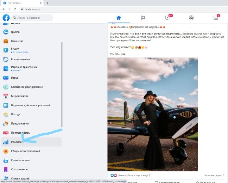228x183 pixels.
Task: Expand post text with Ещё link
Action: pos(123,54)
